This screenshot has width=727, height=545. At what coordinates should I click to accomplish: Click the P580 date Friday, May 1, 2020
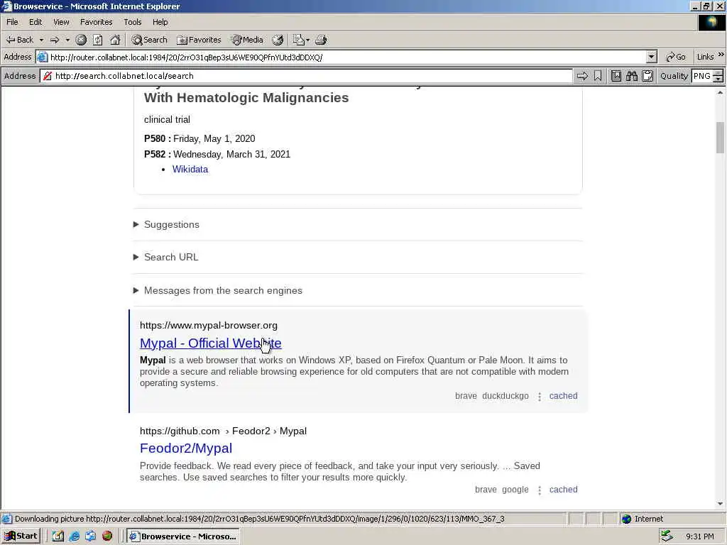tap(214, 138)
